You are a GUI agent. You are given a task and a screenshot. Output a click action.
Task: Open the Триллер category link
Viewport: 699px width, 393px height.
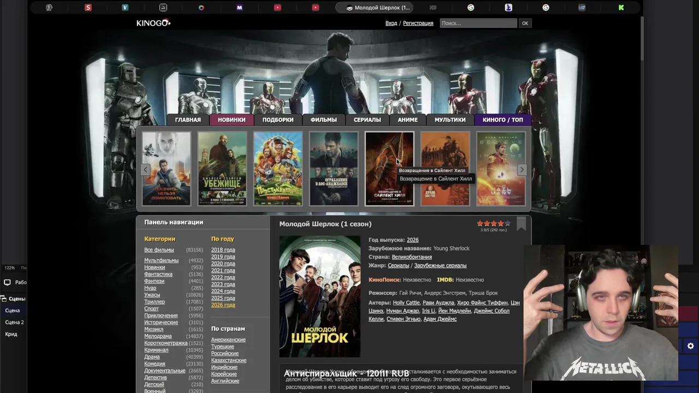point(155,302)
